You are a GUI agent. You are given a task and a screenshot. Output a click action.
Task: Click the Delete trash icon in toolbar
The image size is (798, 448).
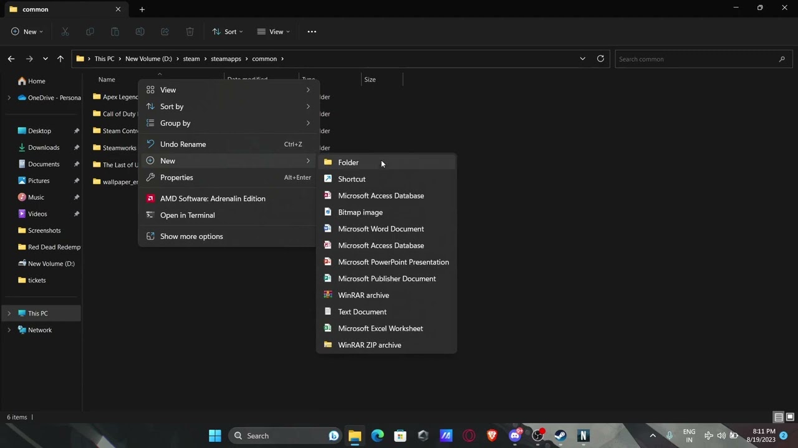(190, 32)
